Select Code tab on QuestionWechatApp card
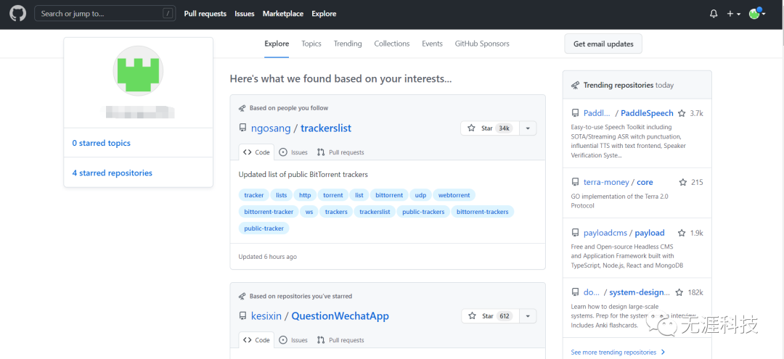 pos(256,340)
